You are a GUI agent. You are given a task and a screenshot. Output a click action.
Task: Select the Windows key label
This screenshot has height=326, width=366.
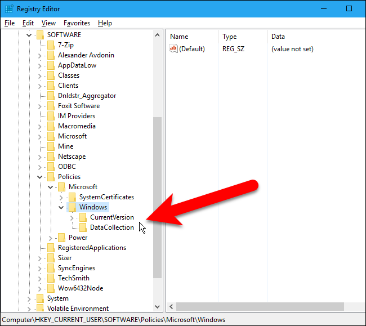[x=93, y=207]
